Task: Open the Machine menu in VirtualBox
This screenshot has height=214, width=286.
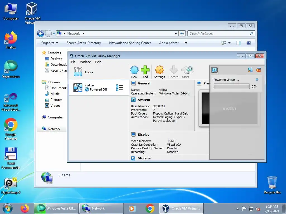Action: [x=85, y=62]
